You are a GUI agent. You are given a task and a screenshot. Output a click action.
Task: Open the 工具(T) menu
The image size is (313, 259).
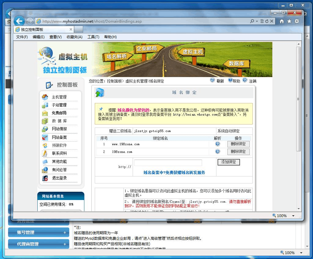tap(93, 37)
